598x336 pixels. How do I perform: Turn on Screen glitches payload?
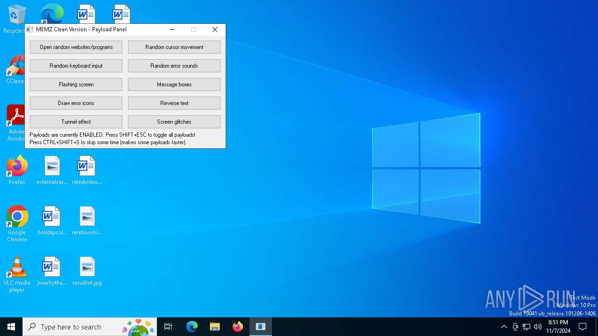[174, 122]
